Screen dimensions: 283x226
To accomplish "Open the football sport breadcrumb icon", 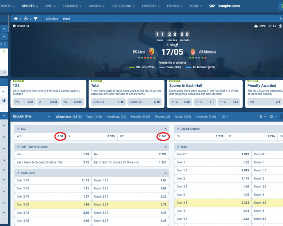I will click(x=26, y=18).
